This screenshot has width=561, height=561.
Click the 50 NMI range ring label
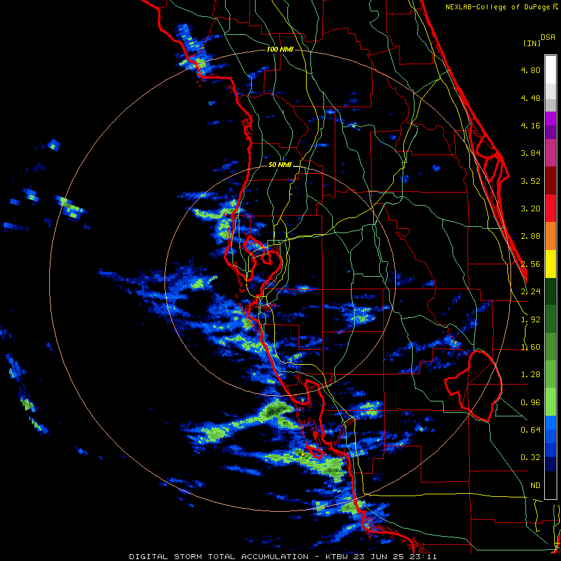280,165
